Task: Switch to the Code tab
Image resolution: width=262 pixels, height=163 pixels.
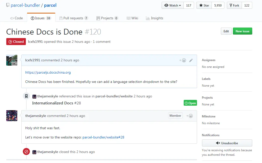Action: point(16,18)
